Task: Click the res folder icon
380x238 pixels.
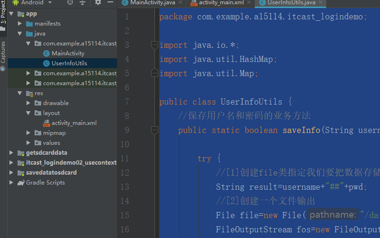Action: 29,94
